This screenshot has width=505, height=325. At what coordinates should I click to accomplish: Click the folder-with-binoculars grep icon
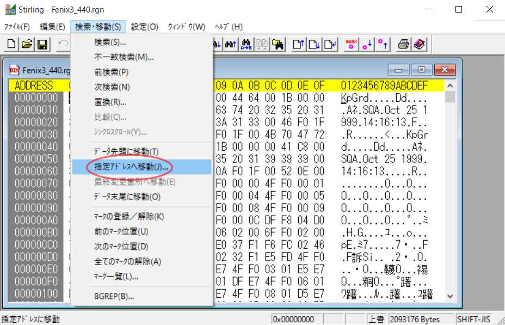[x=278, y=44]
